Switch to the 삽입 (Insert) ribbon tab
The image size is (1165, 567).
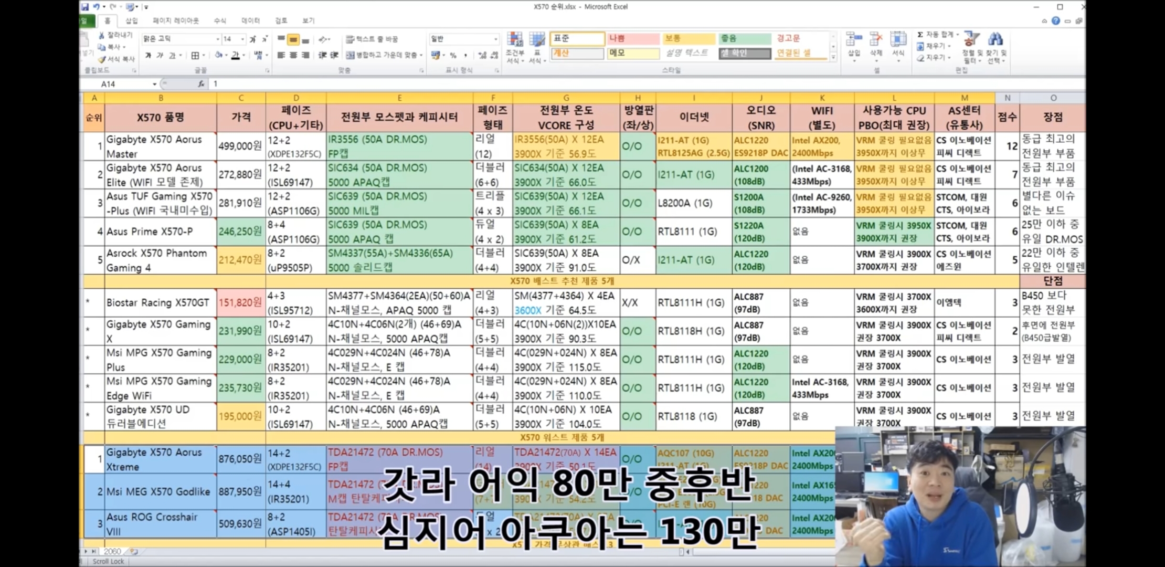coord(131,20)
